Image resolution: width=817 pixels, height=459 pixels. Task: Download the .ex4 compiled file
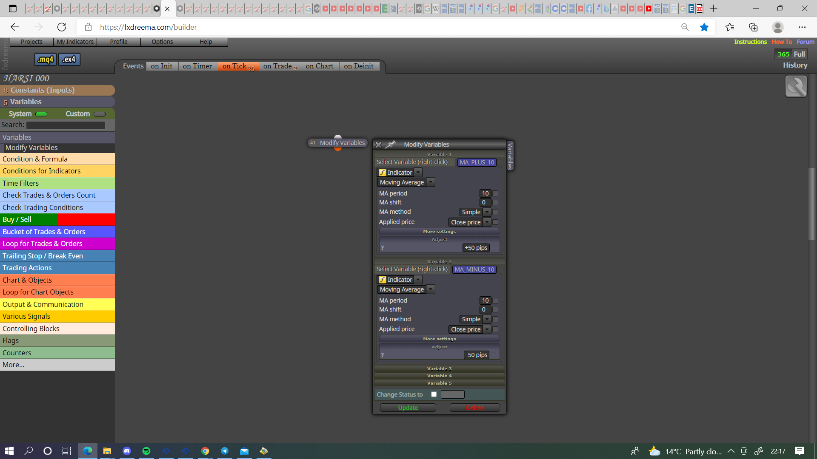pyautogui.click(x=69, y=59)
